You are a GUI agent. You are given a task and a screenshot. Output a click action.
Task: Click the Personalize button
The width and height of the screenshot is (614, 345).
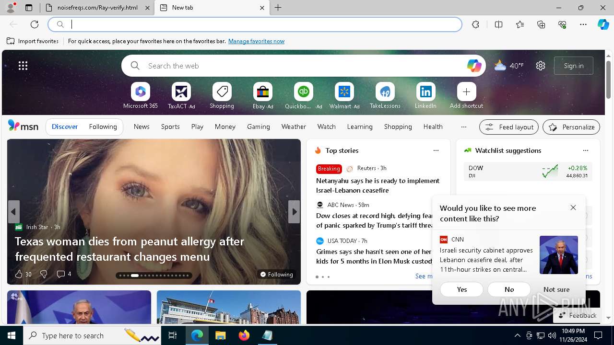(x=571, y=127)
